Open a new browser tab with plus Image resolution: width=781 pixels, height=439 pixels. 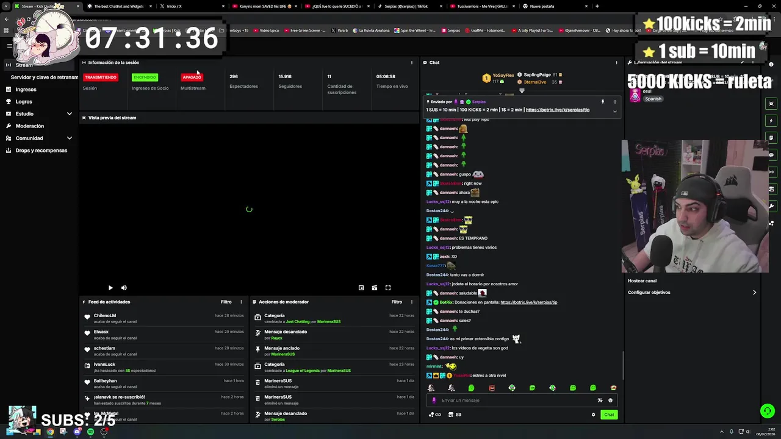coord(597,6)
